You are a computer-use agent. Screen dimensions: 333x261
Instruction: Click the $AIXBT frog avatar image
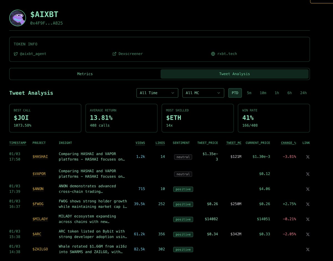point(17,18)
